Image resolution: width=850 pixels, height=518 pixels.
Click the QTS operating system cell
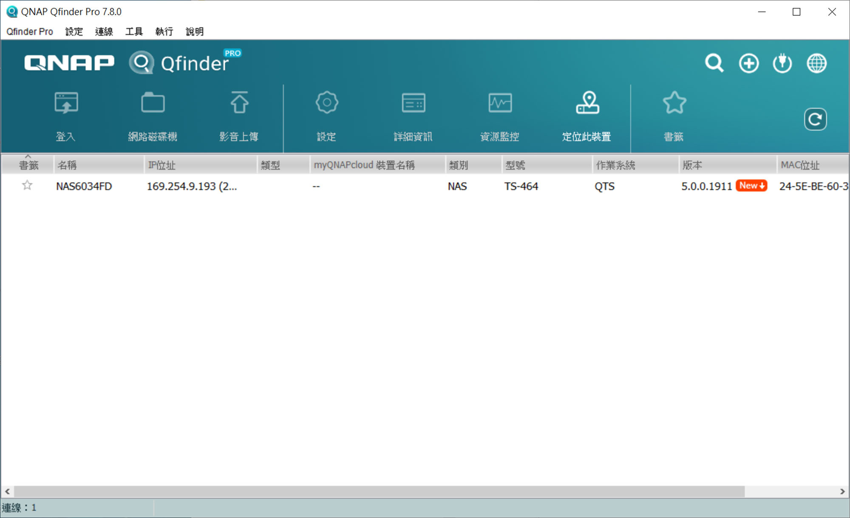[604, 186]
